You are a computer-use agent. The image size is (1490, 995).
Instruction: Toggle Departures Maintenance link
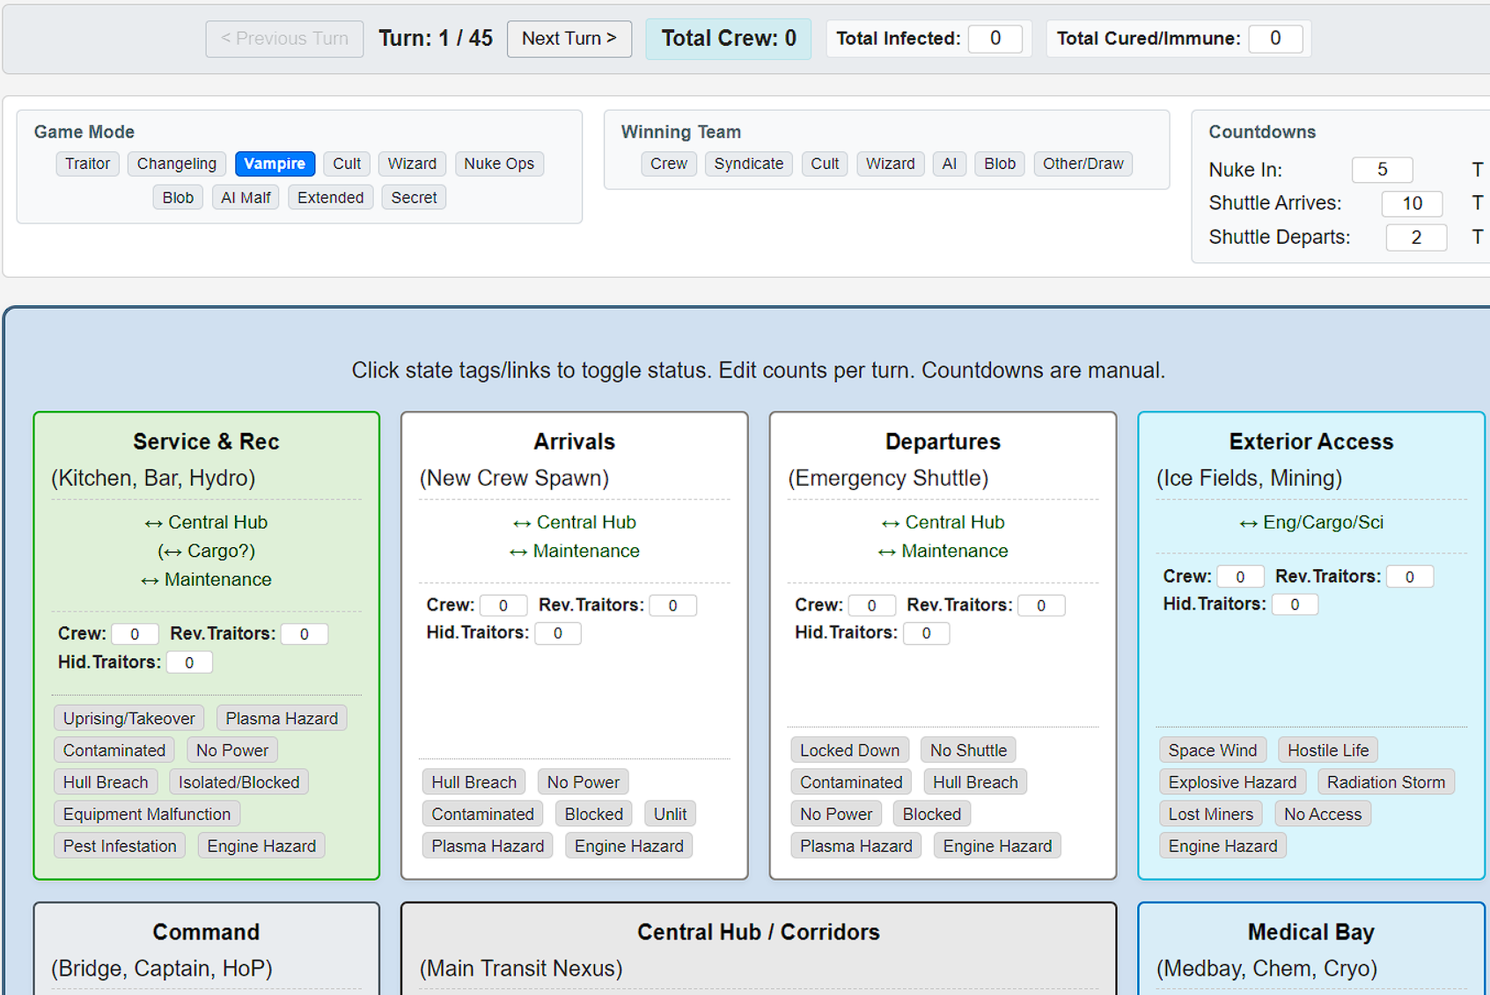(x=943, y=551)
